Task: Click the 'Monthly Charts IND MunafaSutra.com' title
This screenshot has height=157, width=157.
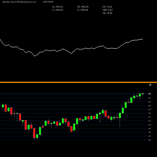Action: tap(19, 2)
